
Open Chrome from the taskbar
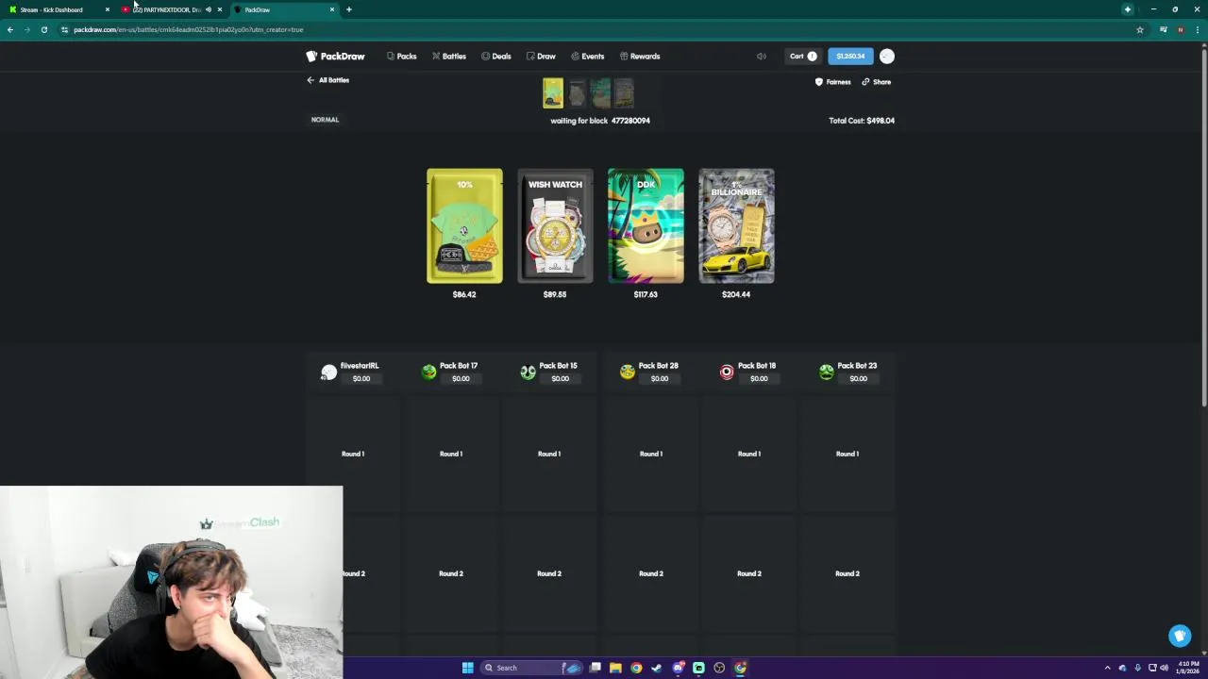coord(636,668)
